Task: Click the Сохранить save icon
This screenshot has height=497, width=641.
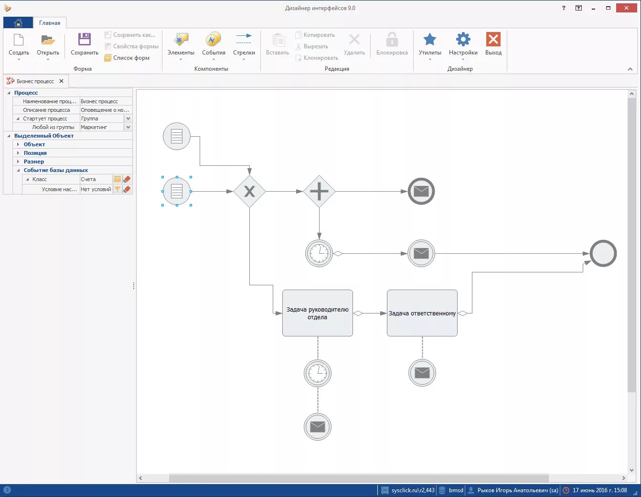Action: coord(84,45)
